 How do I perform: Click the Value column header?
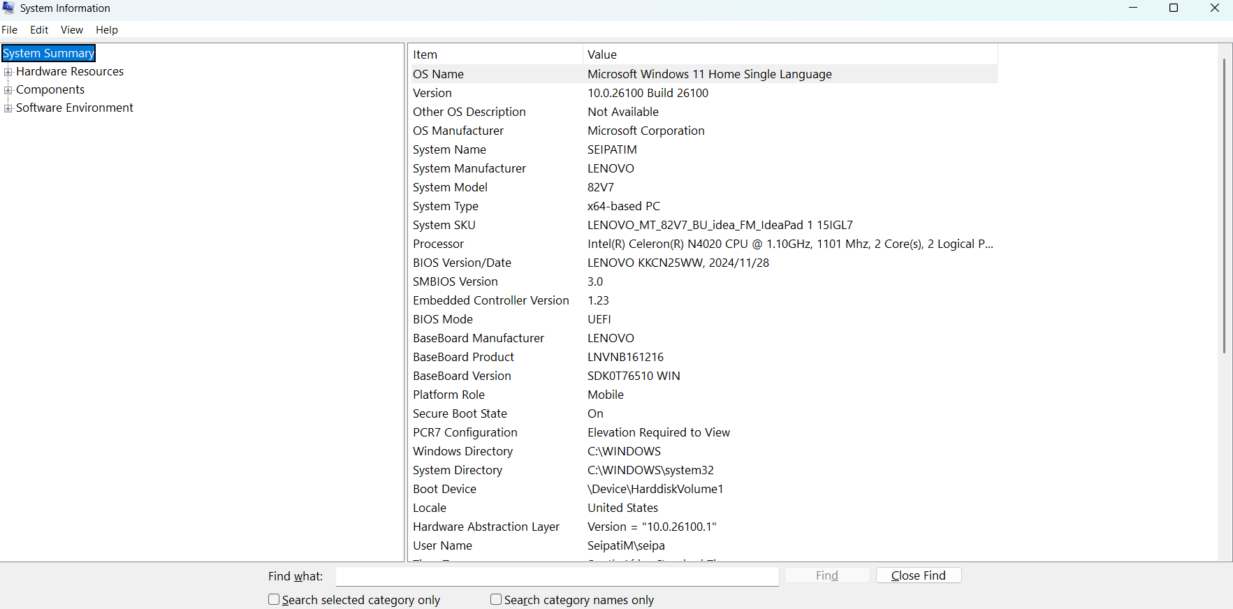pos(790,54)
